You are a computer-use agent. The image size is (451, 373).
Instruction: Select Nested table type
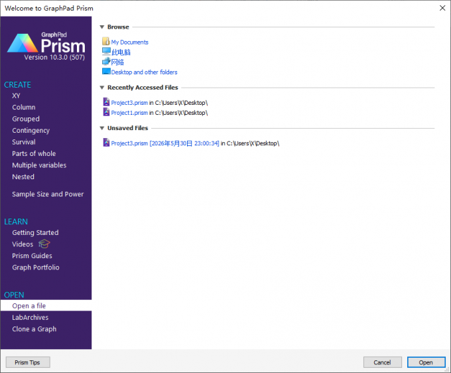(23, 177)
